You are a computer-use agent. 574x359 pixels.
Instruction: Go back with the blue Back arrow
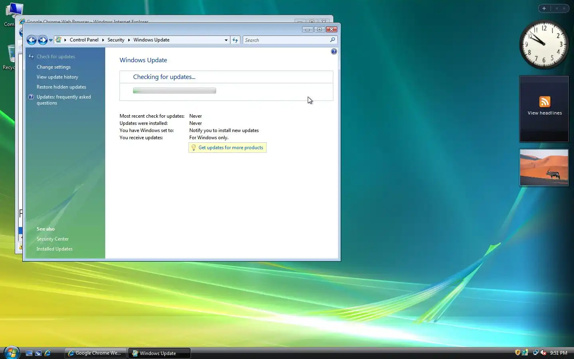pos(31,40)
